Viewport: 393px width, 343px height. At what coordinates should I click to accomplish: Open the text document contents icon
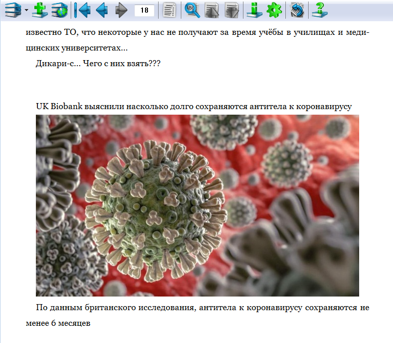coord(169,10)
